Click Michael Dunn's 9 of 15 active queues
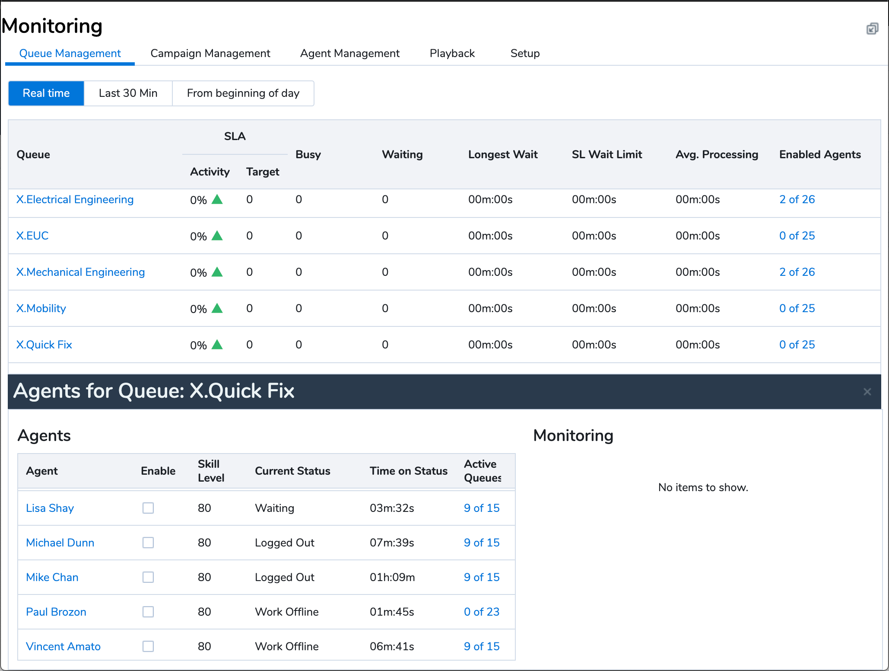This screenshot has width=889, height=671. tap(482, 543)
